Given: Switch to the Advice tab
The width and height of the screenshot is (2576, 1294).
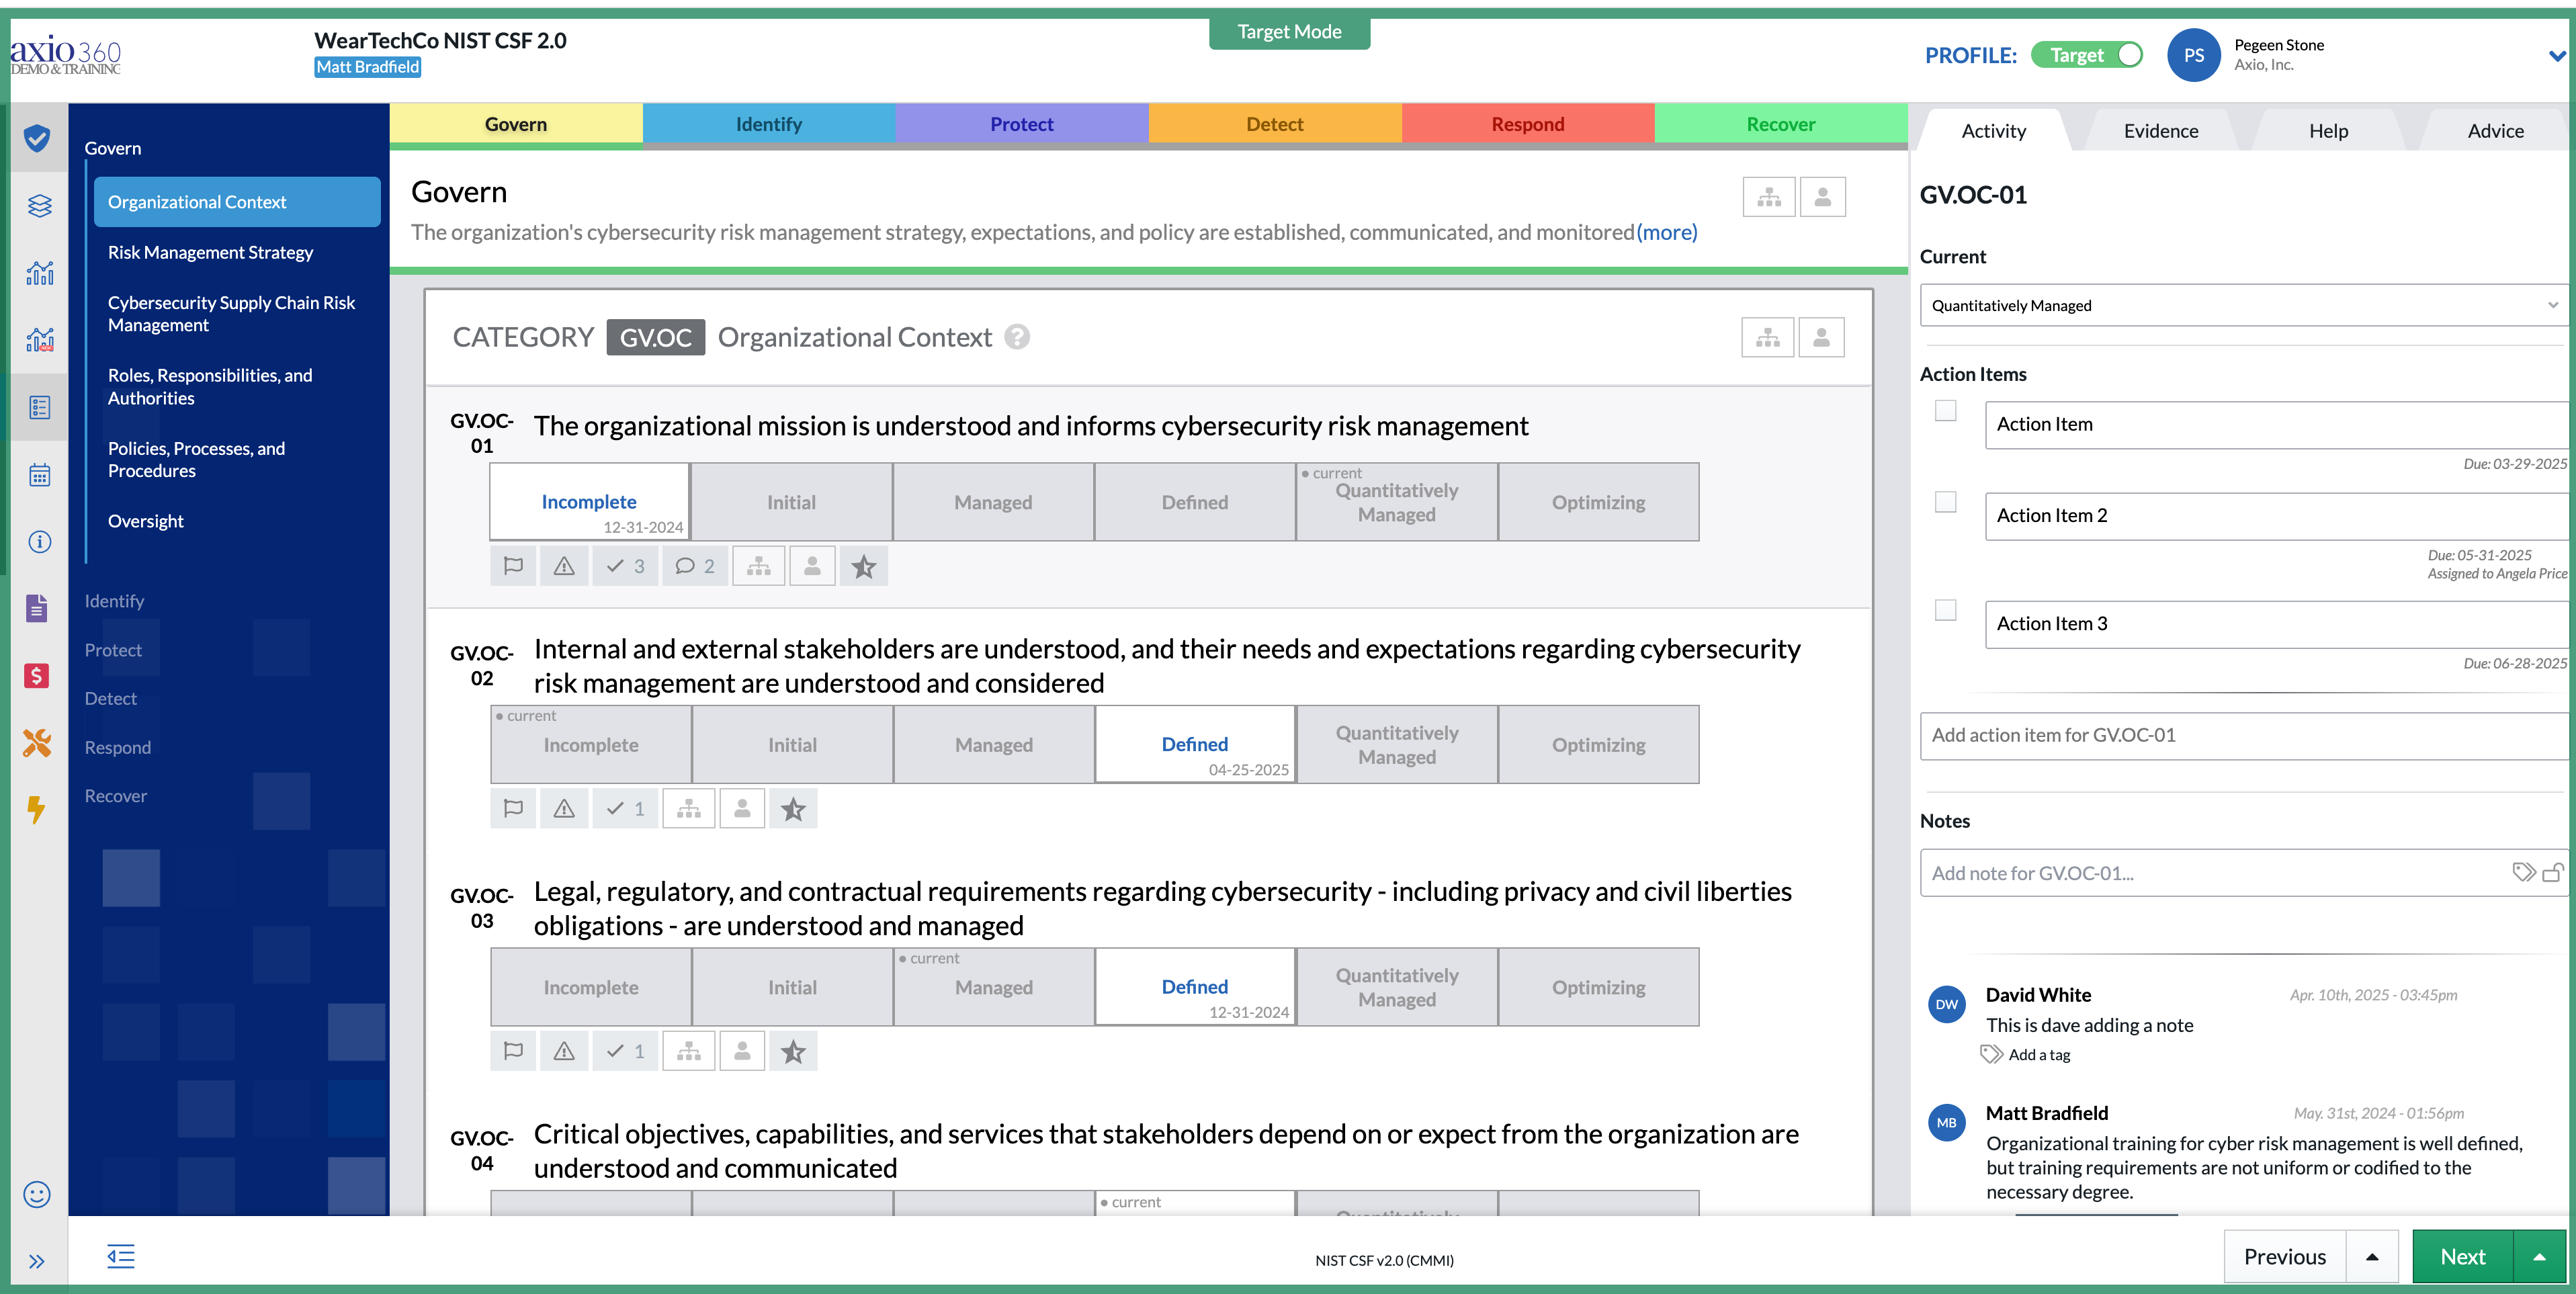Looking at the screenshot, I should click(2495, 131).
